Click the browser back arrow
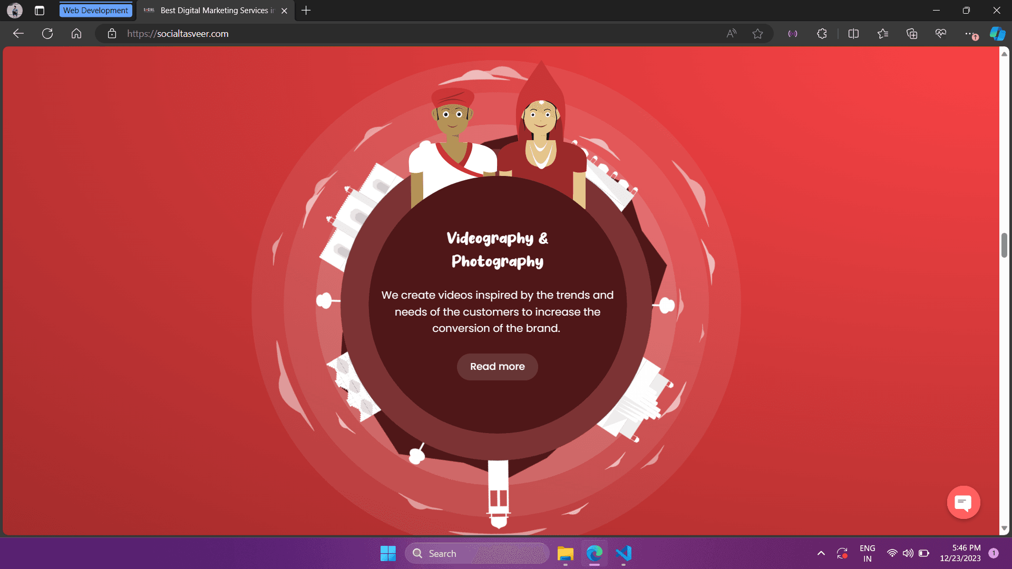Image resolution: width=1012 pixels, height=569 pixels. click(18, 34)
